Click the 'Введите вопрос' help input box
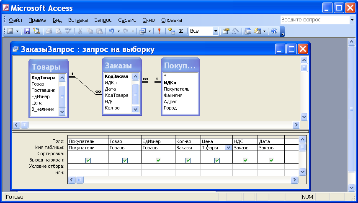358x203 pixels. coord(315,20)
